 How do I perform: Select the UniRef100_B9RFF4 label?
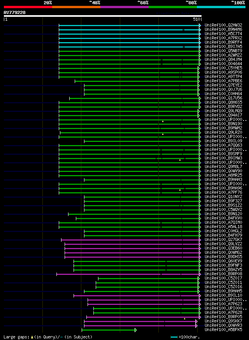click(x=223, y=42)
